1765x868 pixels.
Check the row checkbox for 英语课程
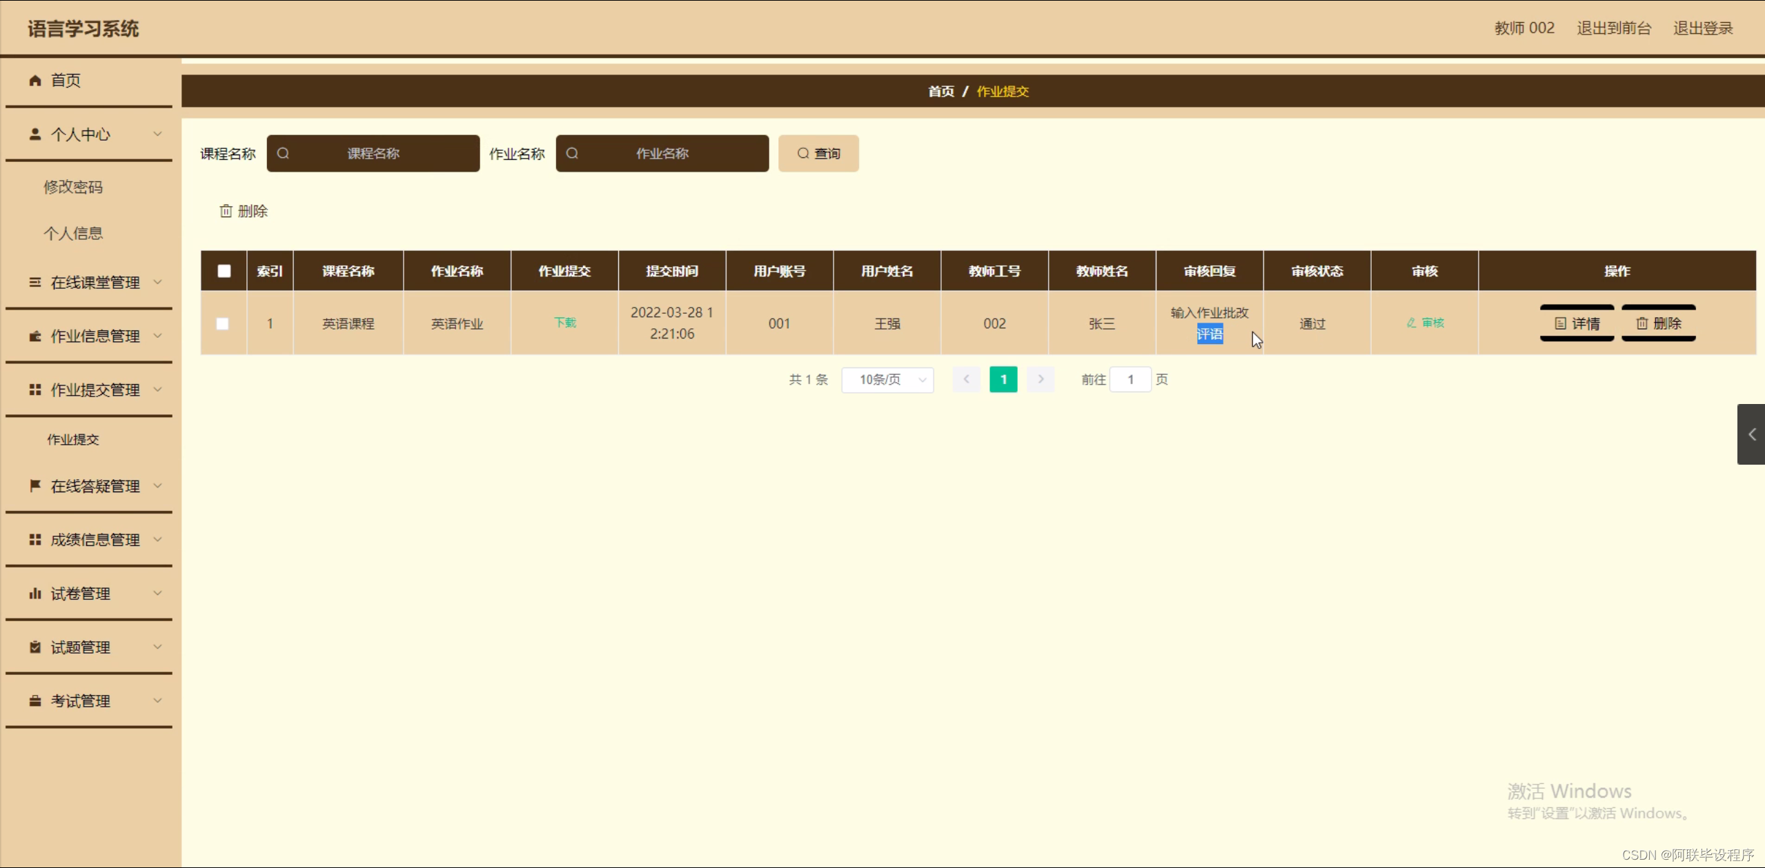[x=222, y=323]
